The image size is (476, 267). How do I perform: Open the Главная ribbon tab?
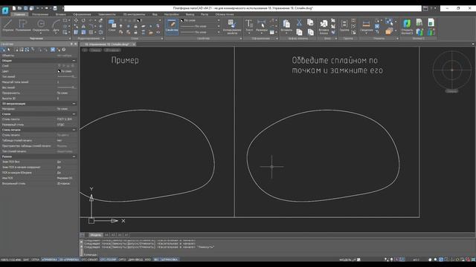[x=19, y=14]
